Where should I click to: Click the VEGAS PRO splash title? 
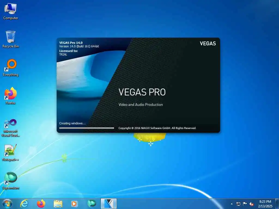(x=142, y=92)
